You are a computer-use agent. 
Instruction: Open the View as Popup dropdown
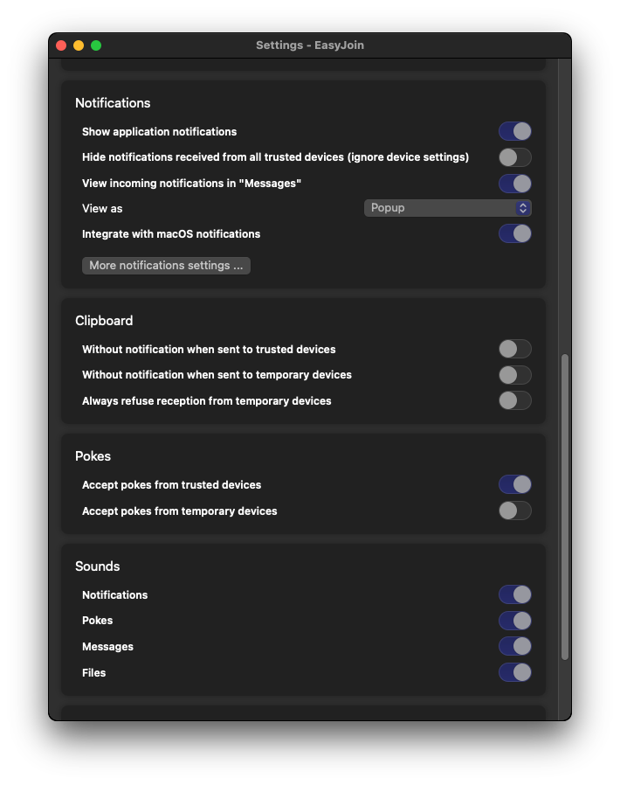coord(447,208)
